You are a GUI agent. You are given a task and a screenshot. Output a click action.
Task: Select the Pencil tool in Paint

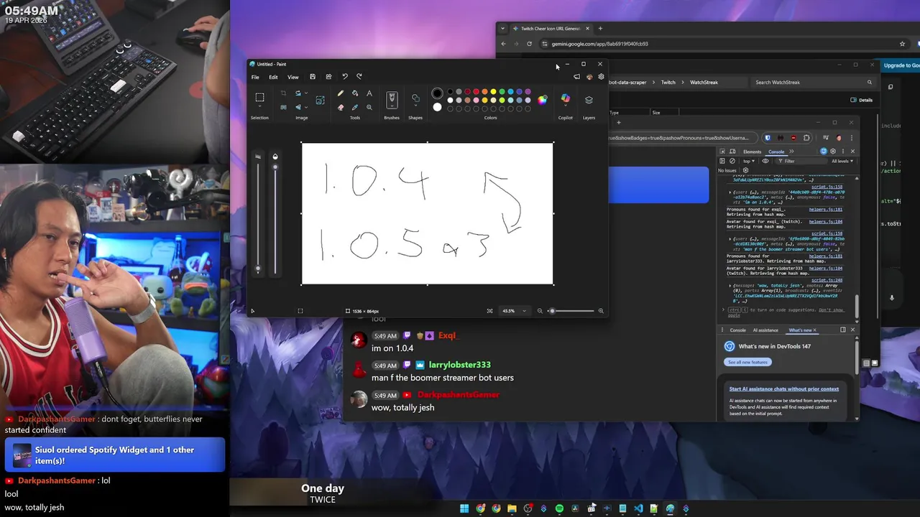point(341,93)
